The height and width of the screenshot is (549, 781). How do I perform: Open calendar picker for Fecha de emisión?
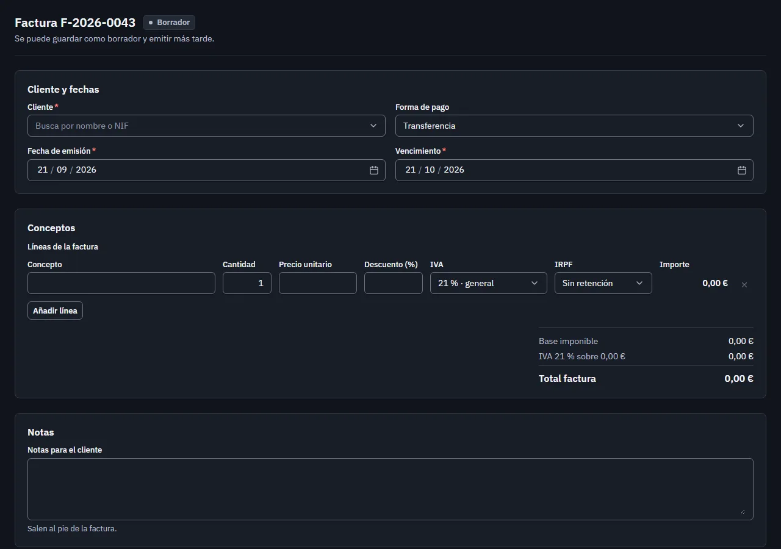coord(374,170)
